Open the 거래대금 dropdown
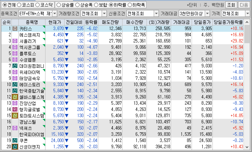Screen dimensions: 252x152 click(x=207, y=13)
